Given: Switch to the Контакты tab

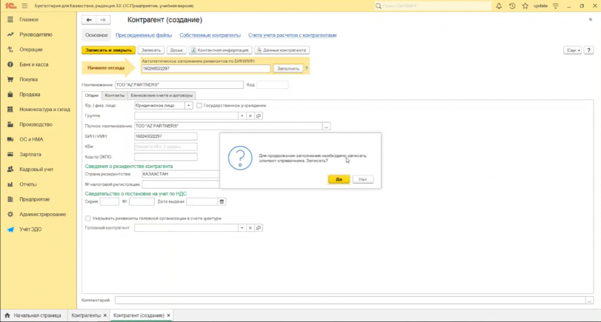Looking at the screenshot, I should tap(114, 95).
